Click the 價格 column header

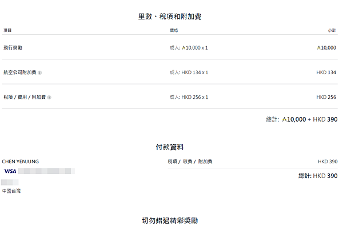coord(174,30)
